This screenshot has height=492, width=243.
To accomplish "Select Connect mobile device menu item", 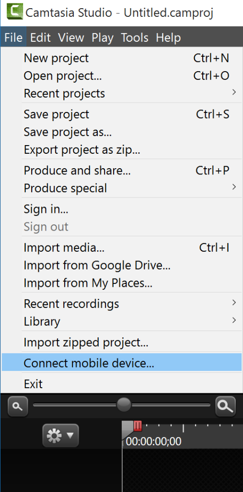I will 122,363.
